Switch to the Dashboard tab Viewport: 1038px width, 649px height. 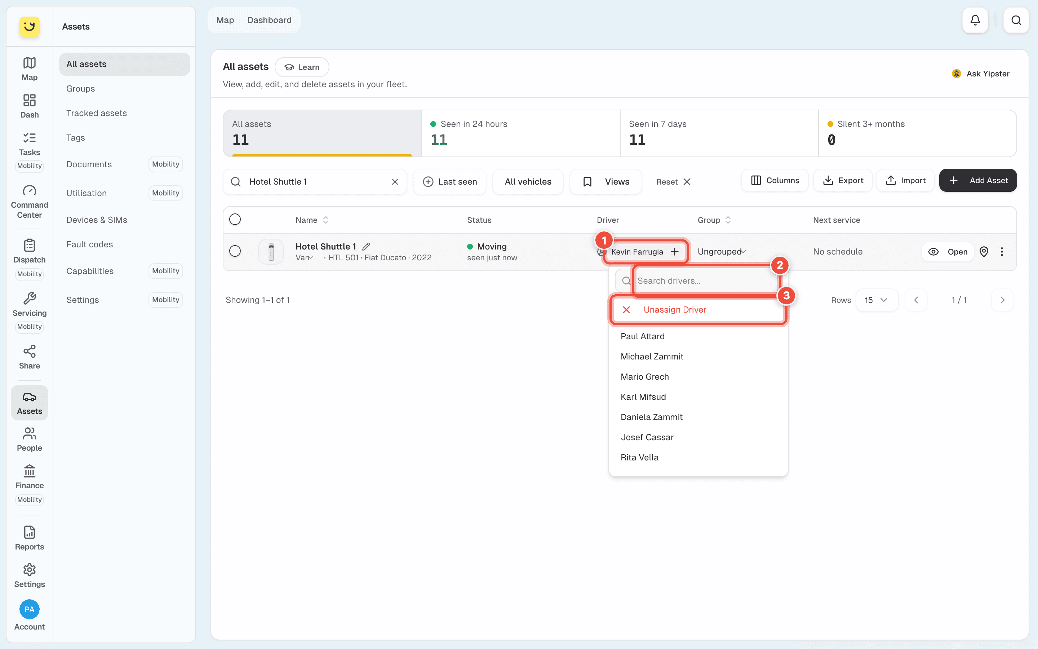point(269,20)
